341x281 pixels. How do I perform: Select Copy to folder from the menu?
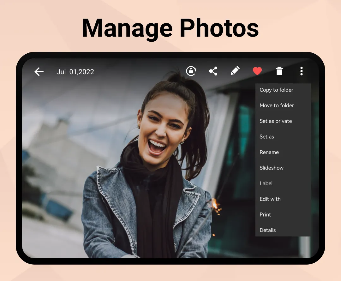coord(276,90)
